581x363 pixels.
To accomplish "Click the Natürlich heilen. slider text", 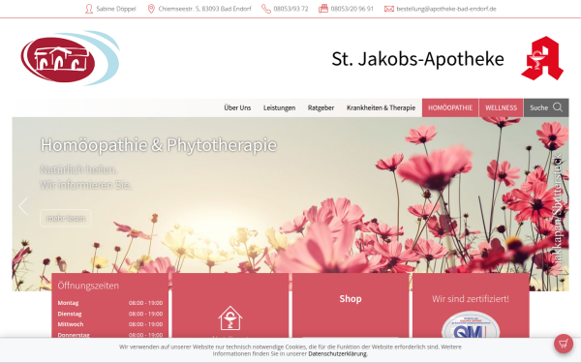I will (78, 169).
